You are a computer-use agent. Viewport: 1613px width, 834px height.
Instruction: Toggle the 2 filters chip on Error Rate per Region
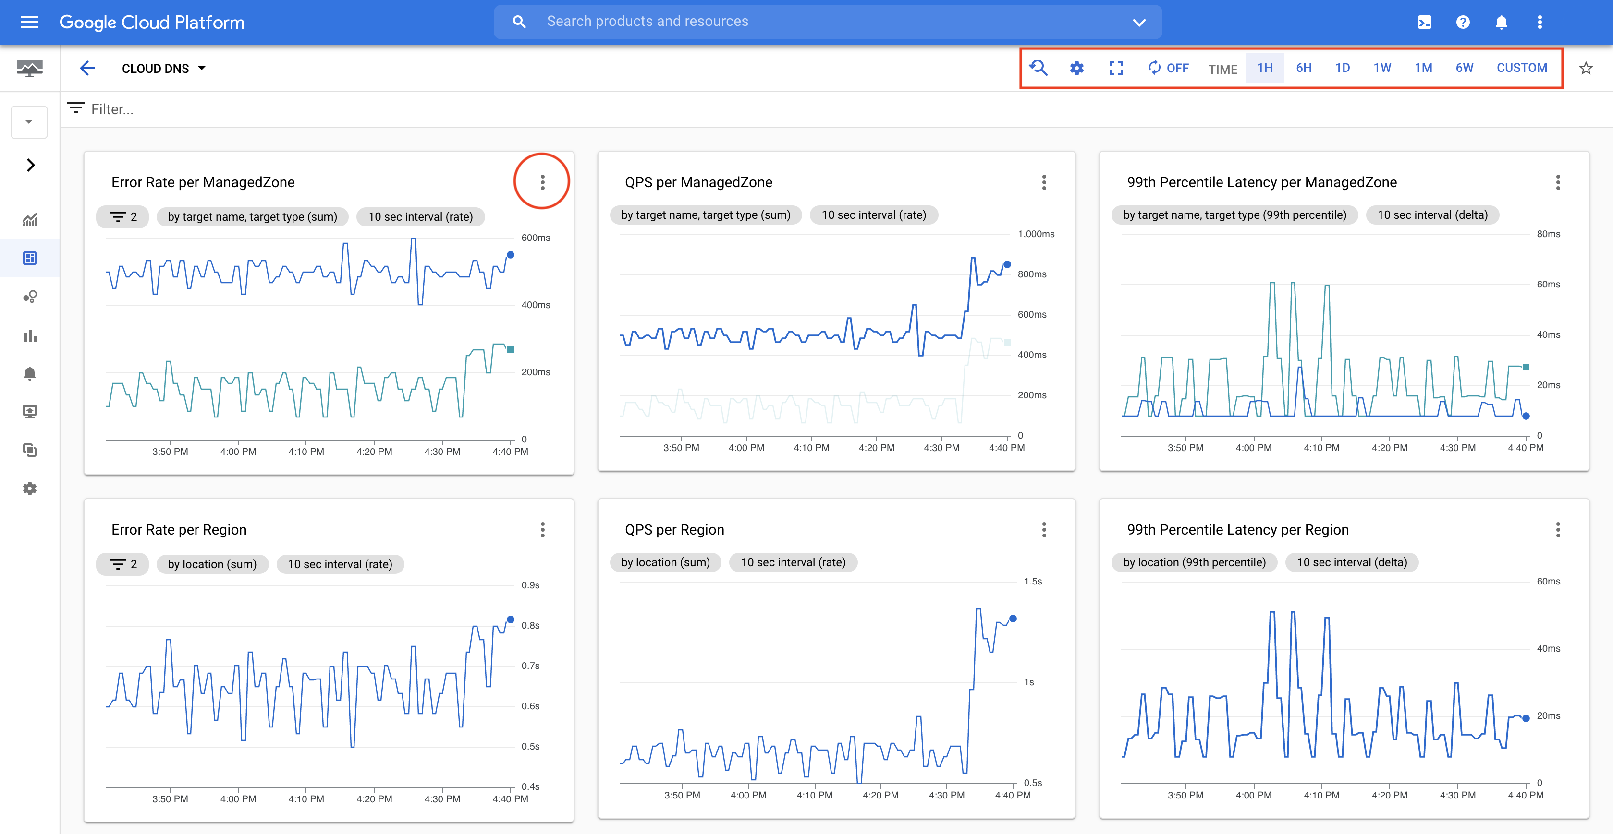[x=123, y=564]
